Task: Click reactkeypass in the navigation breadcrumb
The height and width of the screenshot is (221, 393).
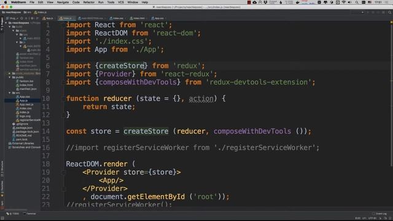Action: point(12,12)
